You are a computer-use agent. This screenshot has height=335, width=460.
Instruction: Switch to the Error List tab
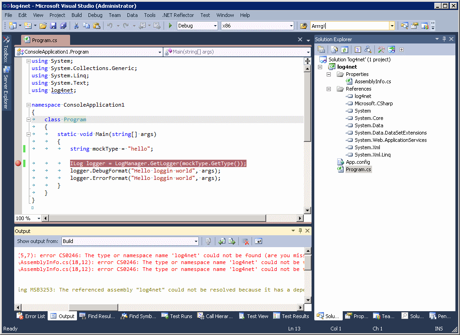(31, 316)
